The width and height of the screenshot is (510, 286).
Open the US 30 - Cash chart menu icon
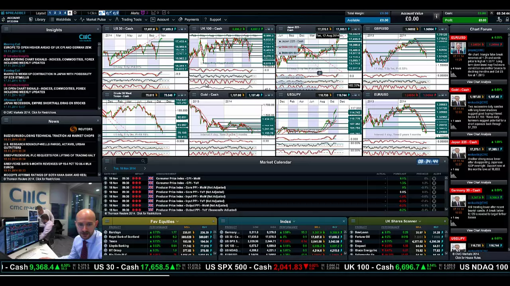[107, 29]
